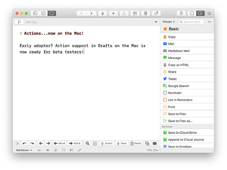The height and width of the screenshot is (170, 227).
Task: Open the Groups dropdown
Action: [x=169, y=22]
